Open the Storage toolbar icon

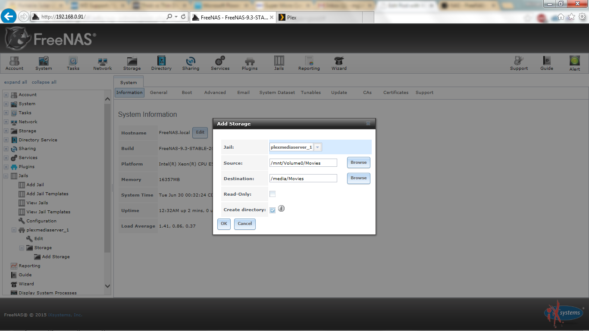[x=132, y=63]
